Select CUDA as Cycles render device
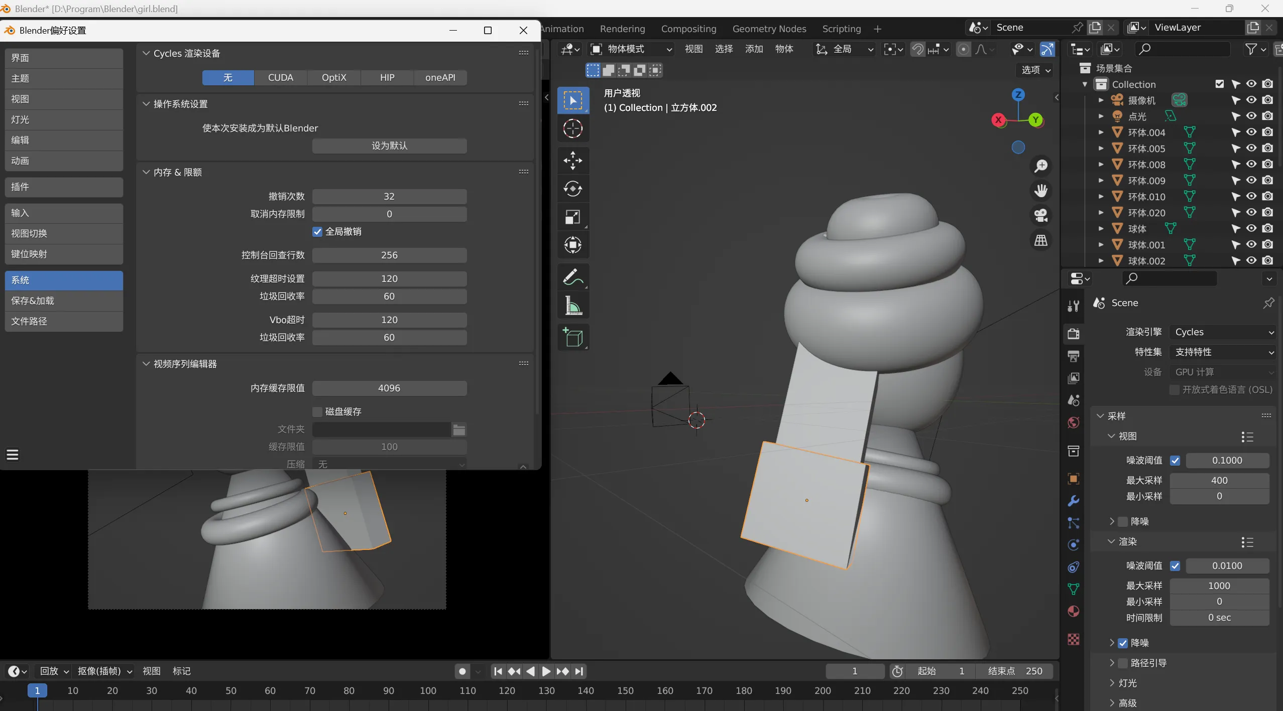The height and width of the screenshot is (711, 1283). coord(280,78)
